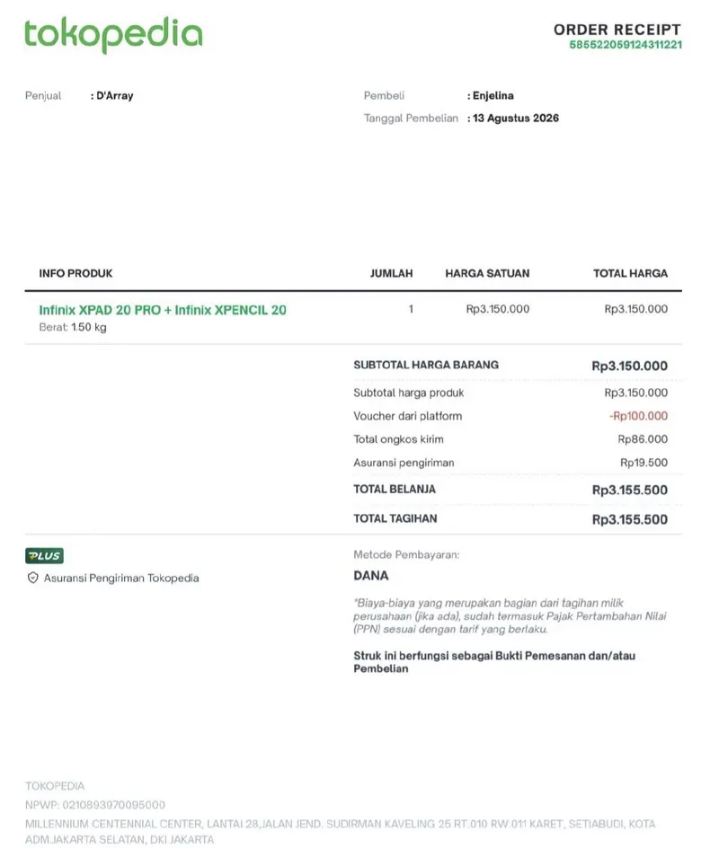Click the TOTAL HARGA column header
The width and height of the screenshot is (719, 866).
click(x=630, y=273)
